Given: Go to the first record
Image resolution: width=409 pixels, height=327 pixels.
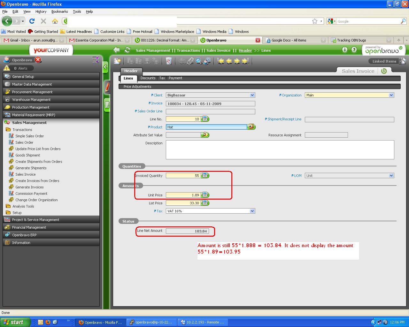Looking at the screenshot, I should [x=221, y=61].
